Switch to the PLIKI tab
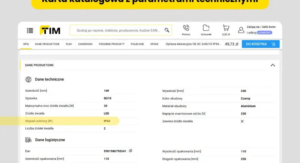300x163 pixels. pos(69,44)
